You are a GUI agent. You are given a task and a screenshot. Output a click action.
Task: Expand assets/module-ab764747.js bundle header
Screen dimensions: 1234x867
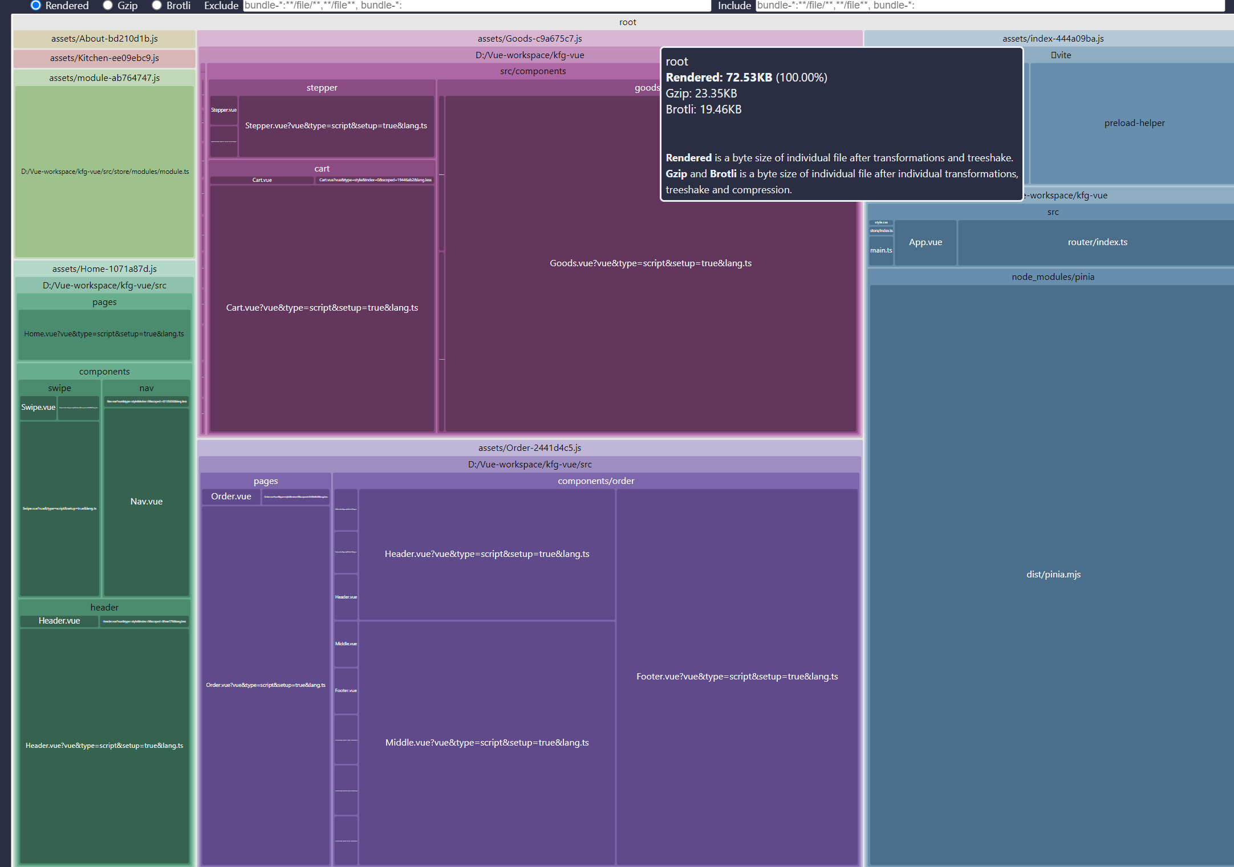click(x=104, y=78)
